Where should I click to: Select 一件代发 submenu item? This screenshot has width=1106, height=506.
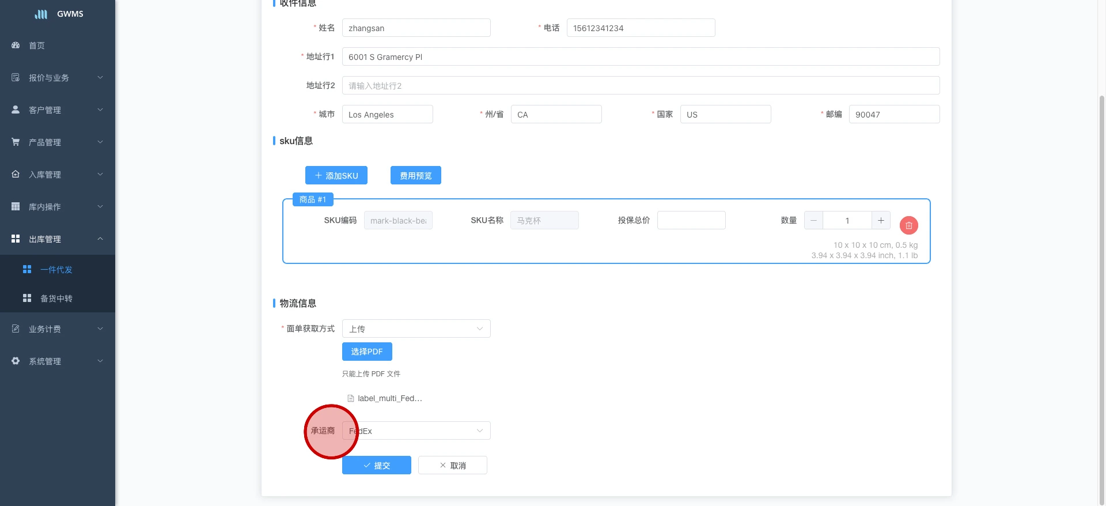coord(56,270)
